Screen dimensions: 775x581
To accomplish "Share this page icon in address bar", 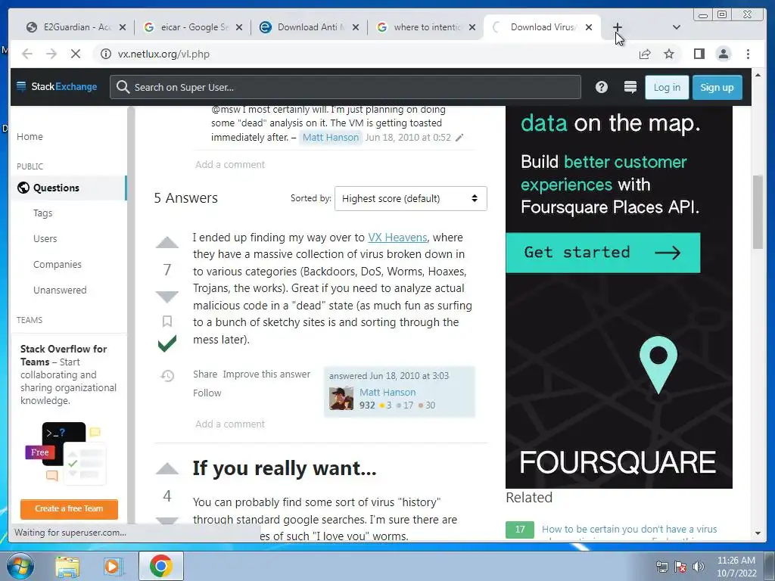I will (645, 54).
